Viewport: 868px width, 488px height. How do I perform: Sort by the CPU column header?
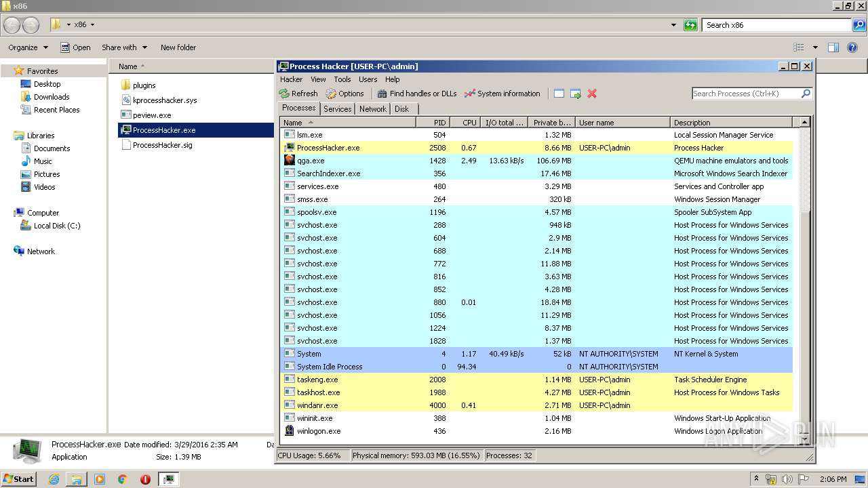(x=465, y=123)
